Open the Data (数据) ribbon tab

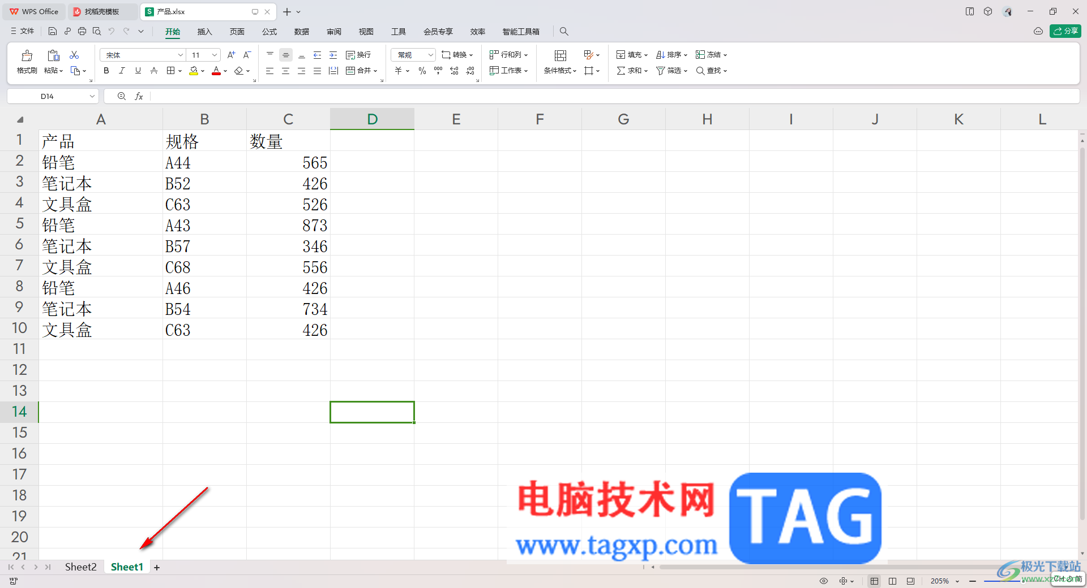click(302, 31)
